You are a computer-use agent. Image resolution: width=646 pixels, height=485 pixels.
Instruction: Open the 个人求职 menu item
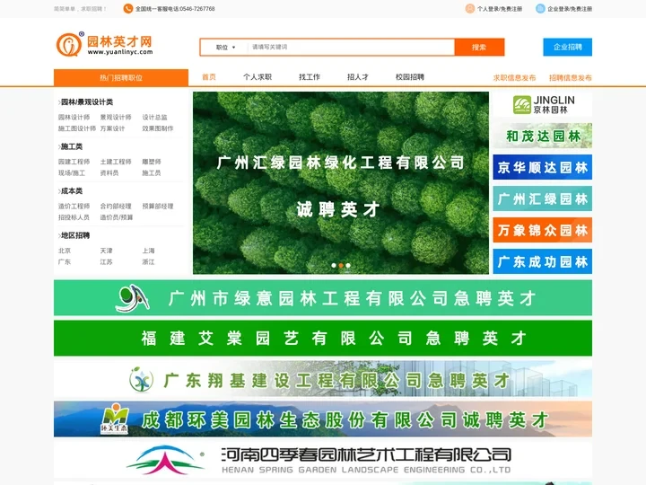258,77
